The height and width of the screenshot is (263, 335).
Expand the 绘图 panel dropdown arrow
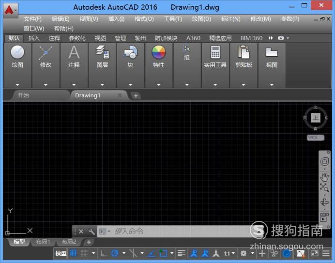17,85
